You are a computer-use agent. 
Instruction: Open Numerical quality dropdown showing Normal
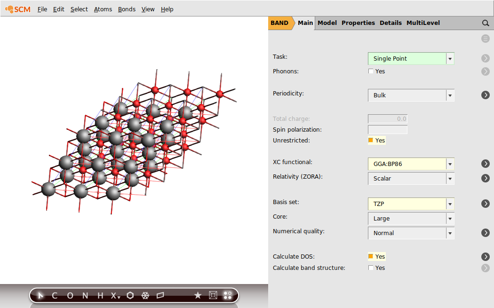(x=411, y=233)
